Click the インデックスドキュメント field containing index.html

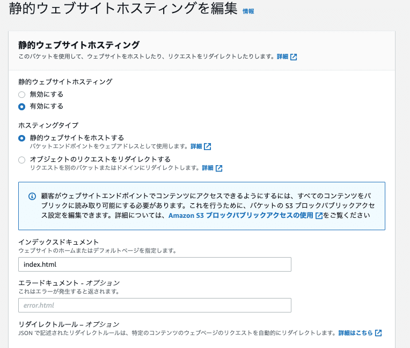[x=155, y=265]
